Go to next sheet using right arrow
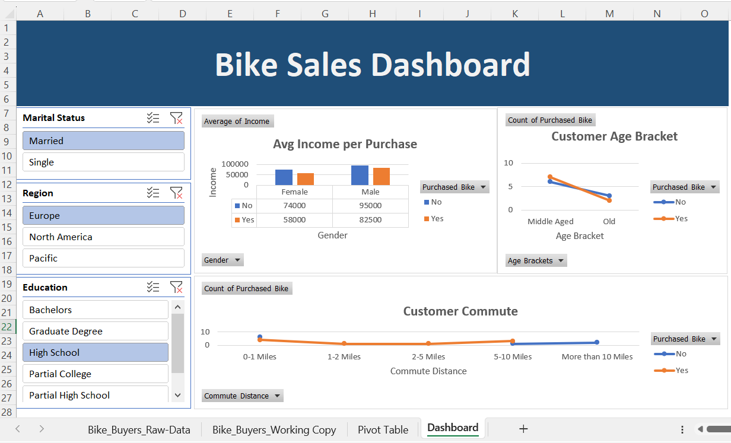The height and width of the screenshot is (443, 731). point(42,429)
